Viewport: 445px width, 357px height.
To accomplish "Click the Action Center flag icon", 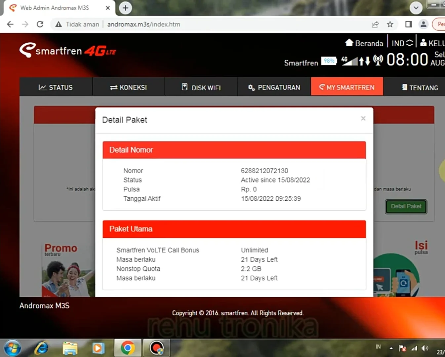I will 402,348.
